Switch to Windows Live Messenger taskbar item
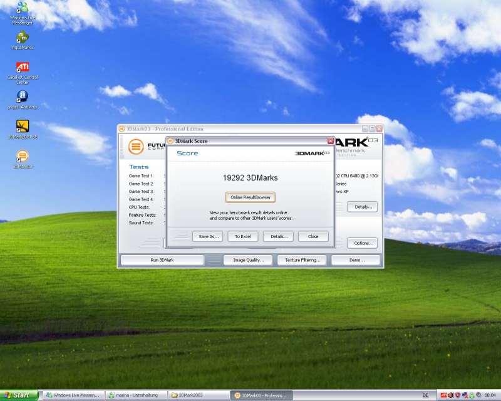 [74, 395]
